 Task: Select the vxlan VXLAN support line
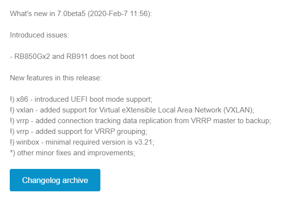click(132, 110)
